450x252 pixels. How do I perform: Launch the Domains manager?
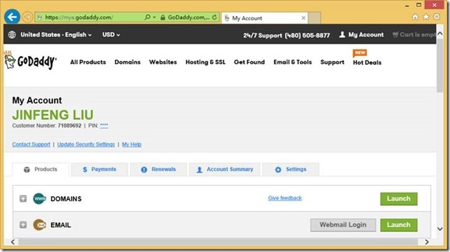(398, 199)
